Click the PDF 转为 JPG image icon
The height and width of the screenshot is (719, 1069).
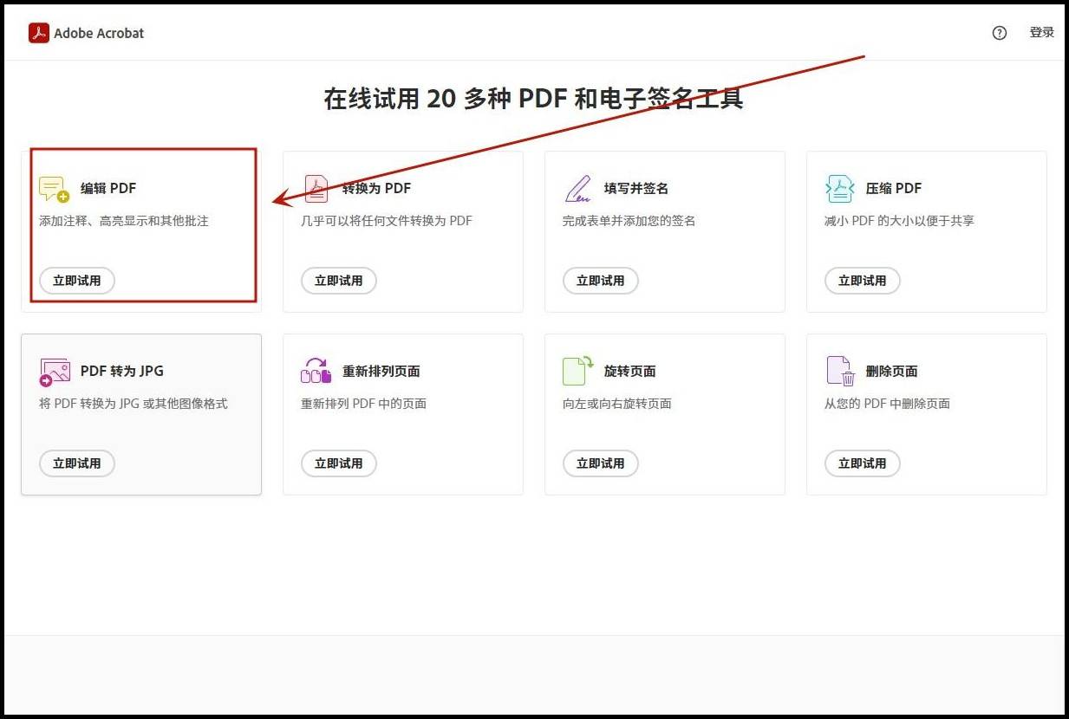click(55, 372)
